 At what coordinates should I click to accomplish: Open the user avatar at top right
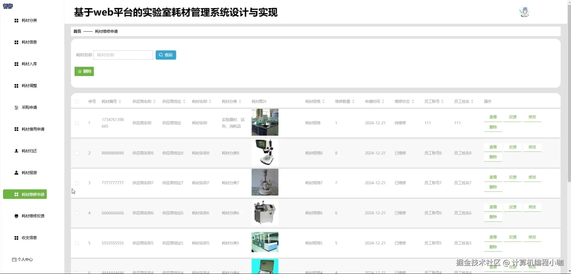[524, 12]
